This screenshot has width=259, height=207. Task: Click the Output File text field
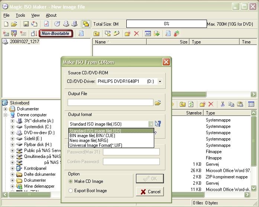click(110, 103)
